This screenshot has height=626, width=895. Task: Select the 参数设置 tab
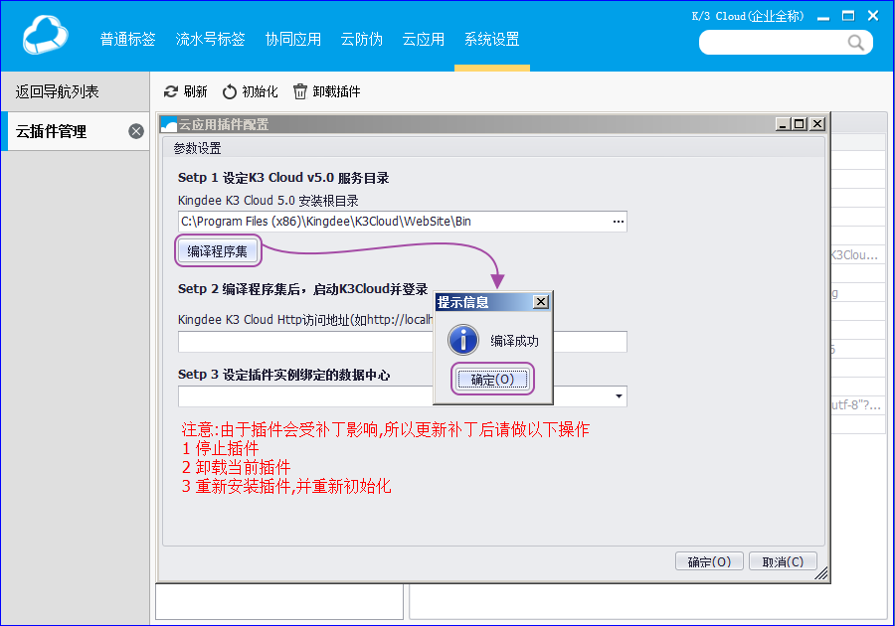(197, 148)
